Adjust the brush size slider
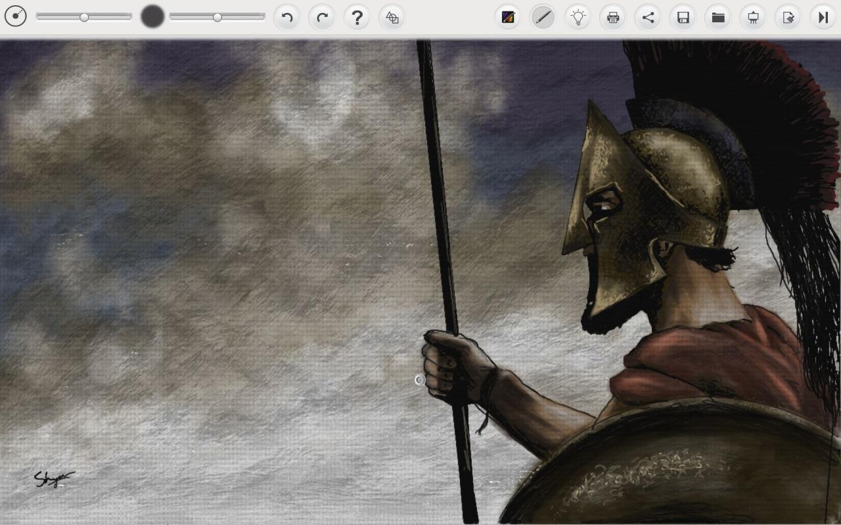 pos(84,17)
